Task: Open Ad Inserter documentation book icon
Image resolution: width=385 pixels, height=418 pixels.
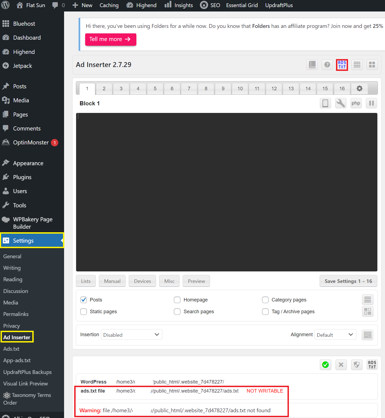Action: point(312,65)
